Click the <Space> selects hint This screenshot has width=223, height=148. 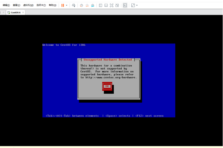(118, 116)
